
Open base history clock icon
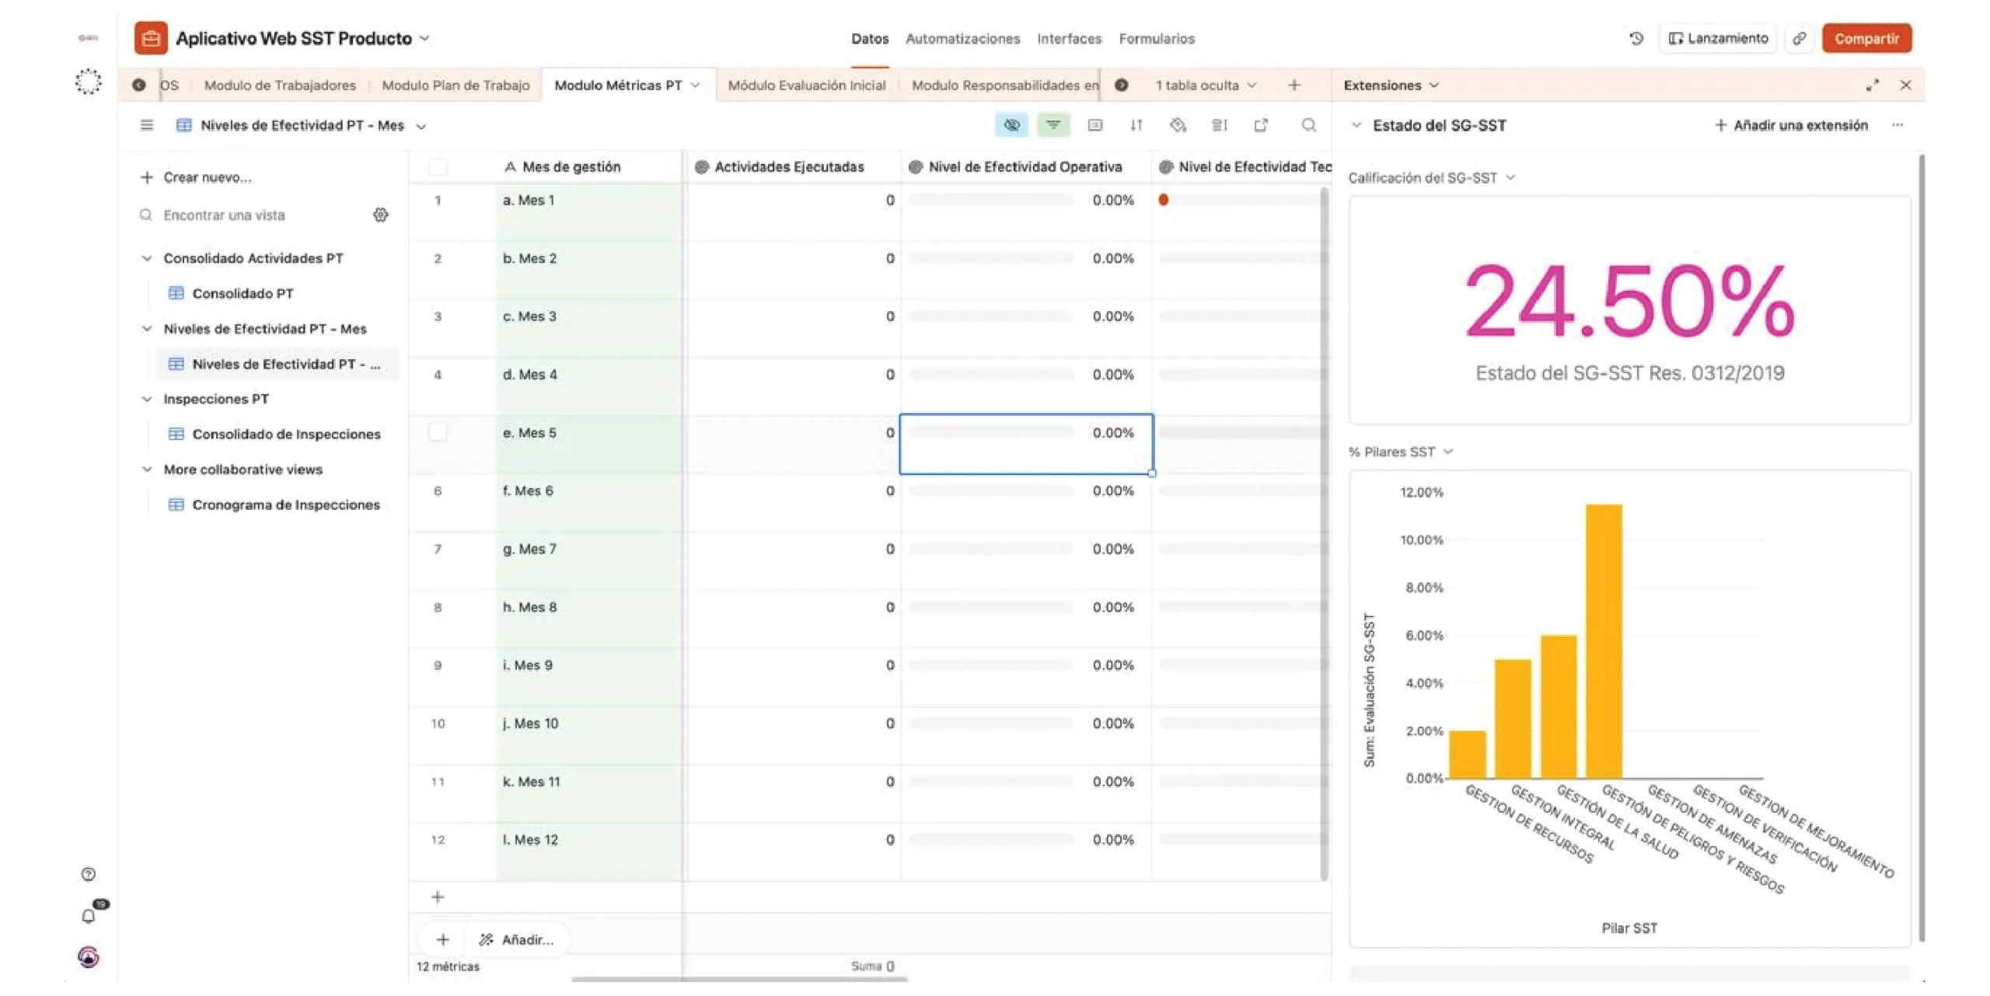1636,38
